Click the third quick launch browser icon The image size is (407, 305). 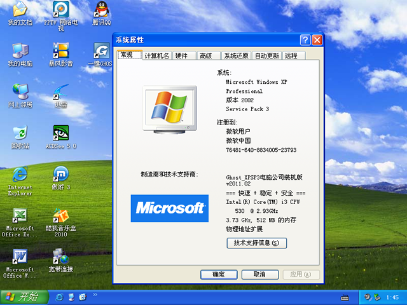pos(83,297)
